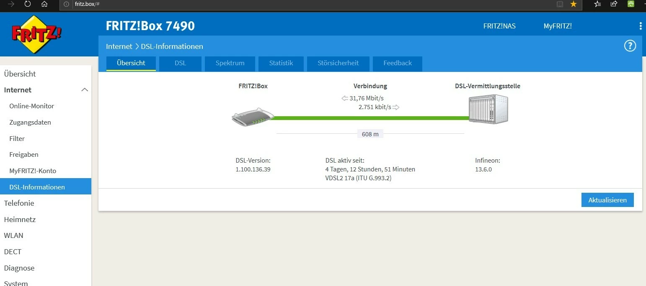Open WLAN in the sidebar
Image resolution: width=646 pixels, height=286 pixels.
(13, 235)
